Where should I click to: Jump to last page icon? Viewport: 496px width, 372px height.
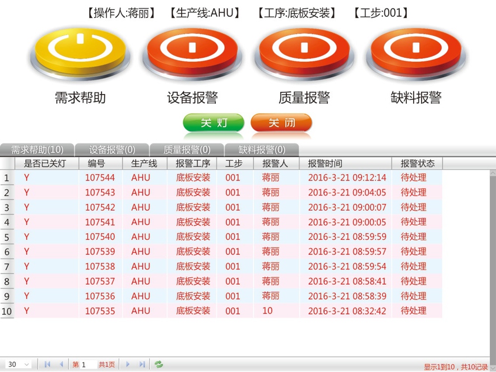point(142,364)
